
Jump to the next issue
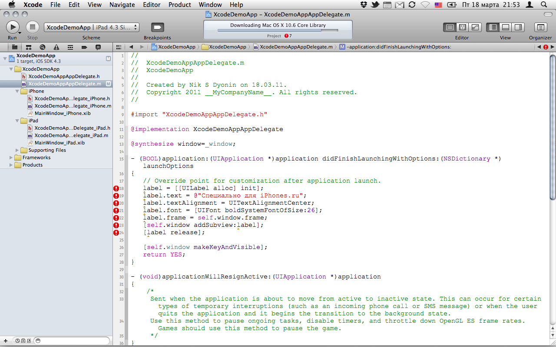552,47
